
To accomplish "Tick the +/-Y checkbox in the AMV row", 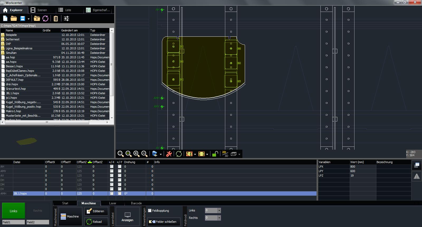I will (119, 171).
